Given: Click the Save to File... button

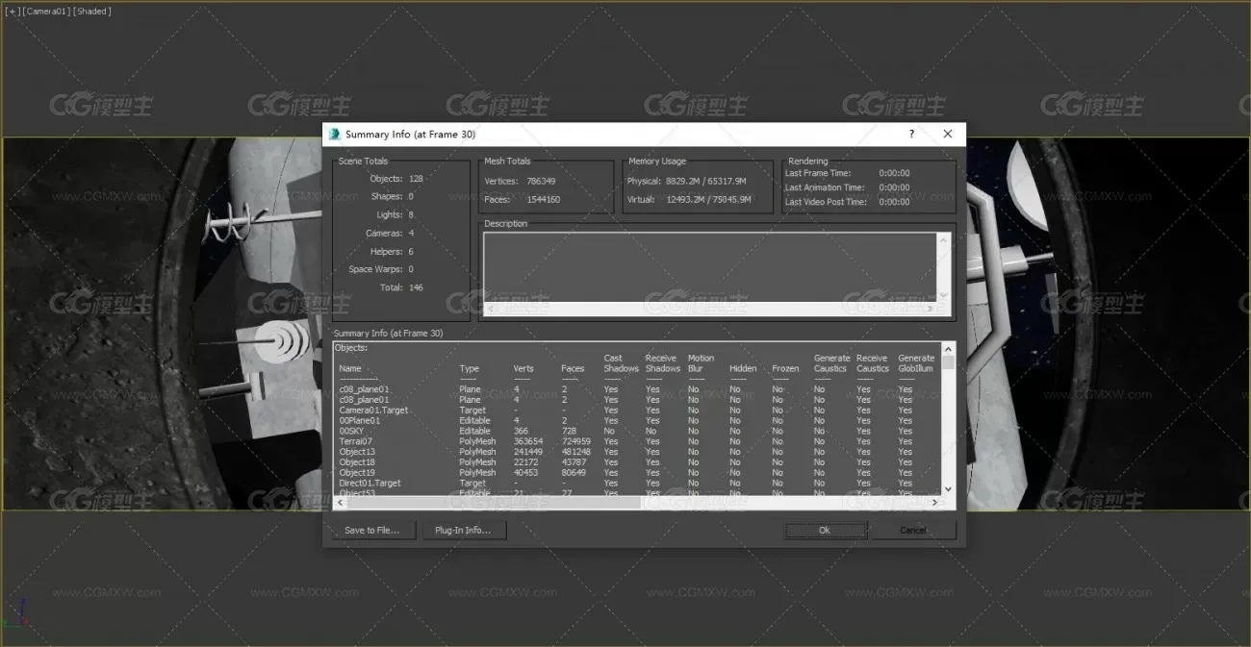Looking at the screenshot, I should pyautogui.click(x=371, y=530).
